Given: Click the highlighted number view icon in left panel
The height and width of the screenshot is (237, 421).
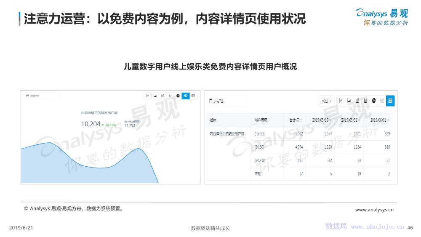Looking at the screenshot, I should point(186,96).
